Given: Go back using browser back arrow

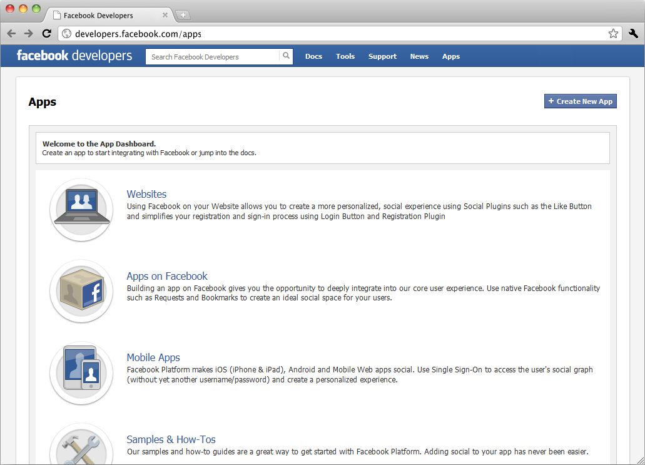Looking at the screenshot, I should (x=11, y=34).
